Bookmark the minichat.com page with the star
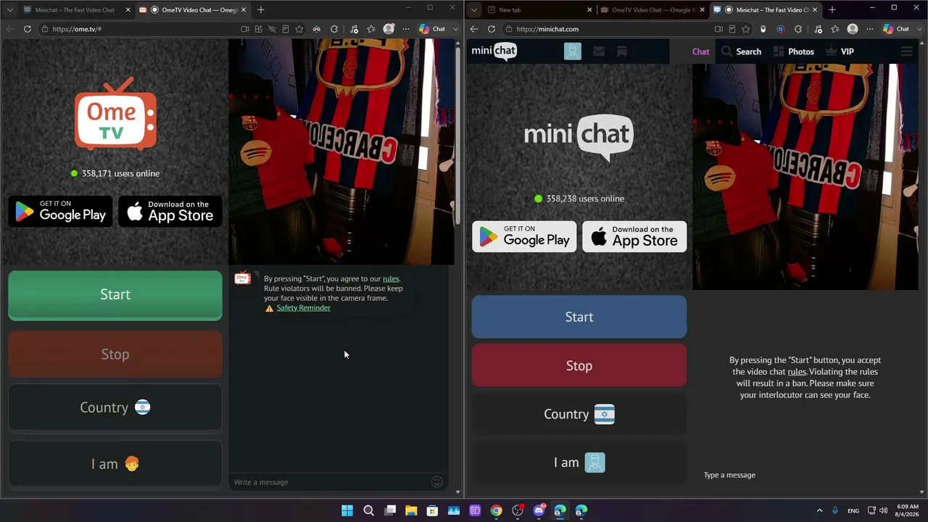This screenshot has width=928, height=522. 745,29
